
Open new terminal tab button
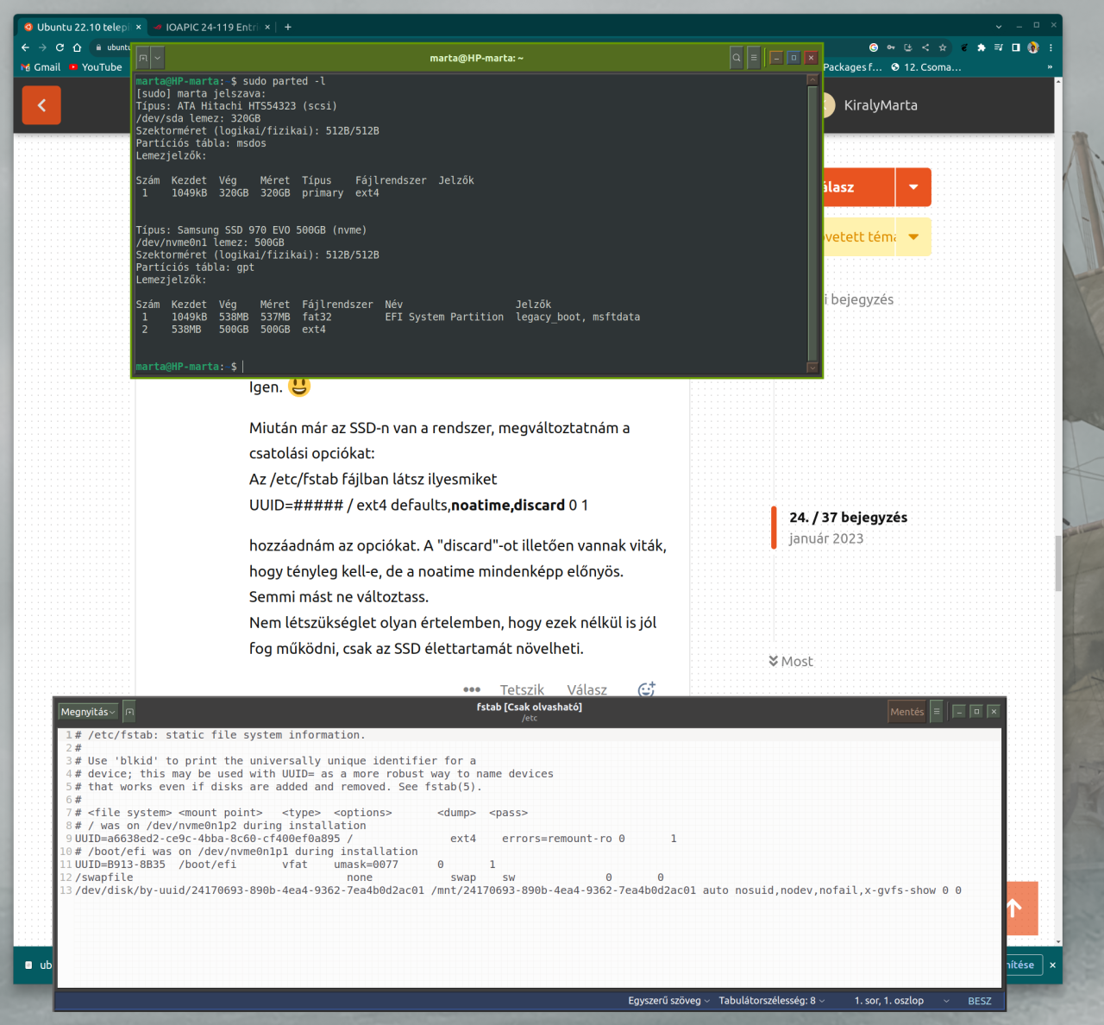pyautogui.click(x=143, y=58)
